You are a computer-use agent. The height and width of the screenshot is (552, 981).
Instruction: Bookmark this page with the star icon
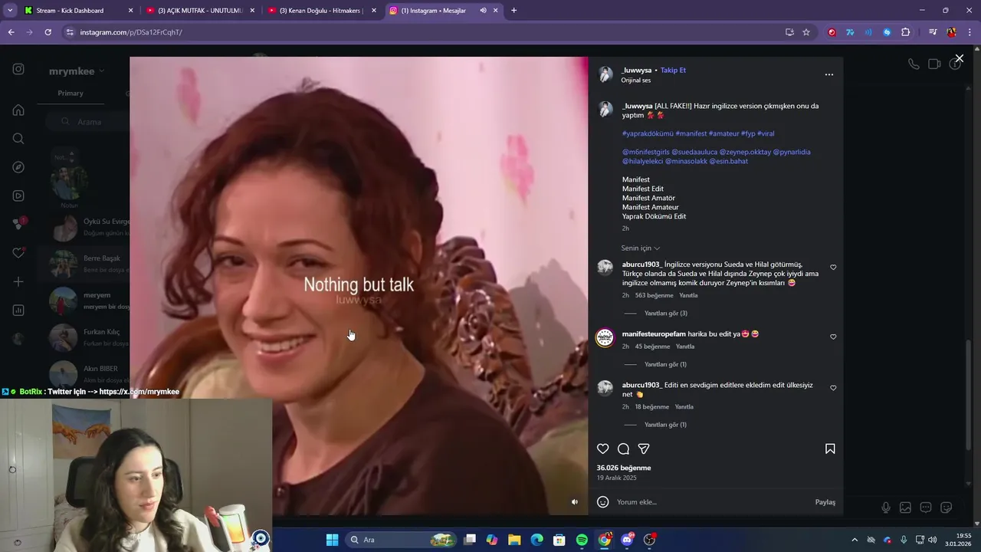tap(806, 32)
